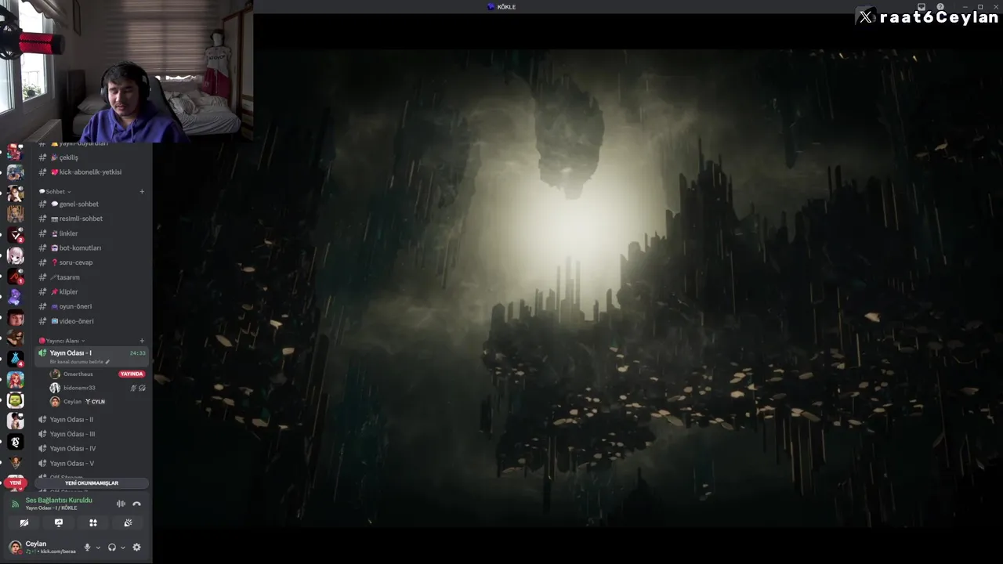Deafen audio with the headphone icon
The image size is (1003, 564).
pos(112,548)
